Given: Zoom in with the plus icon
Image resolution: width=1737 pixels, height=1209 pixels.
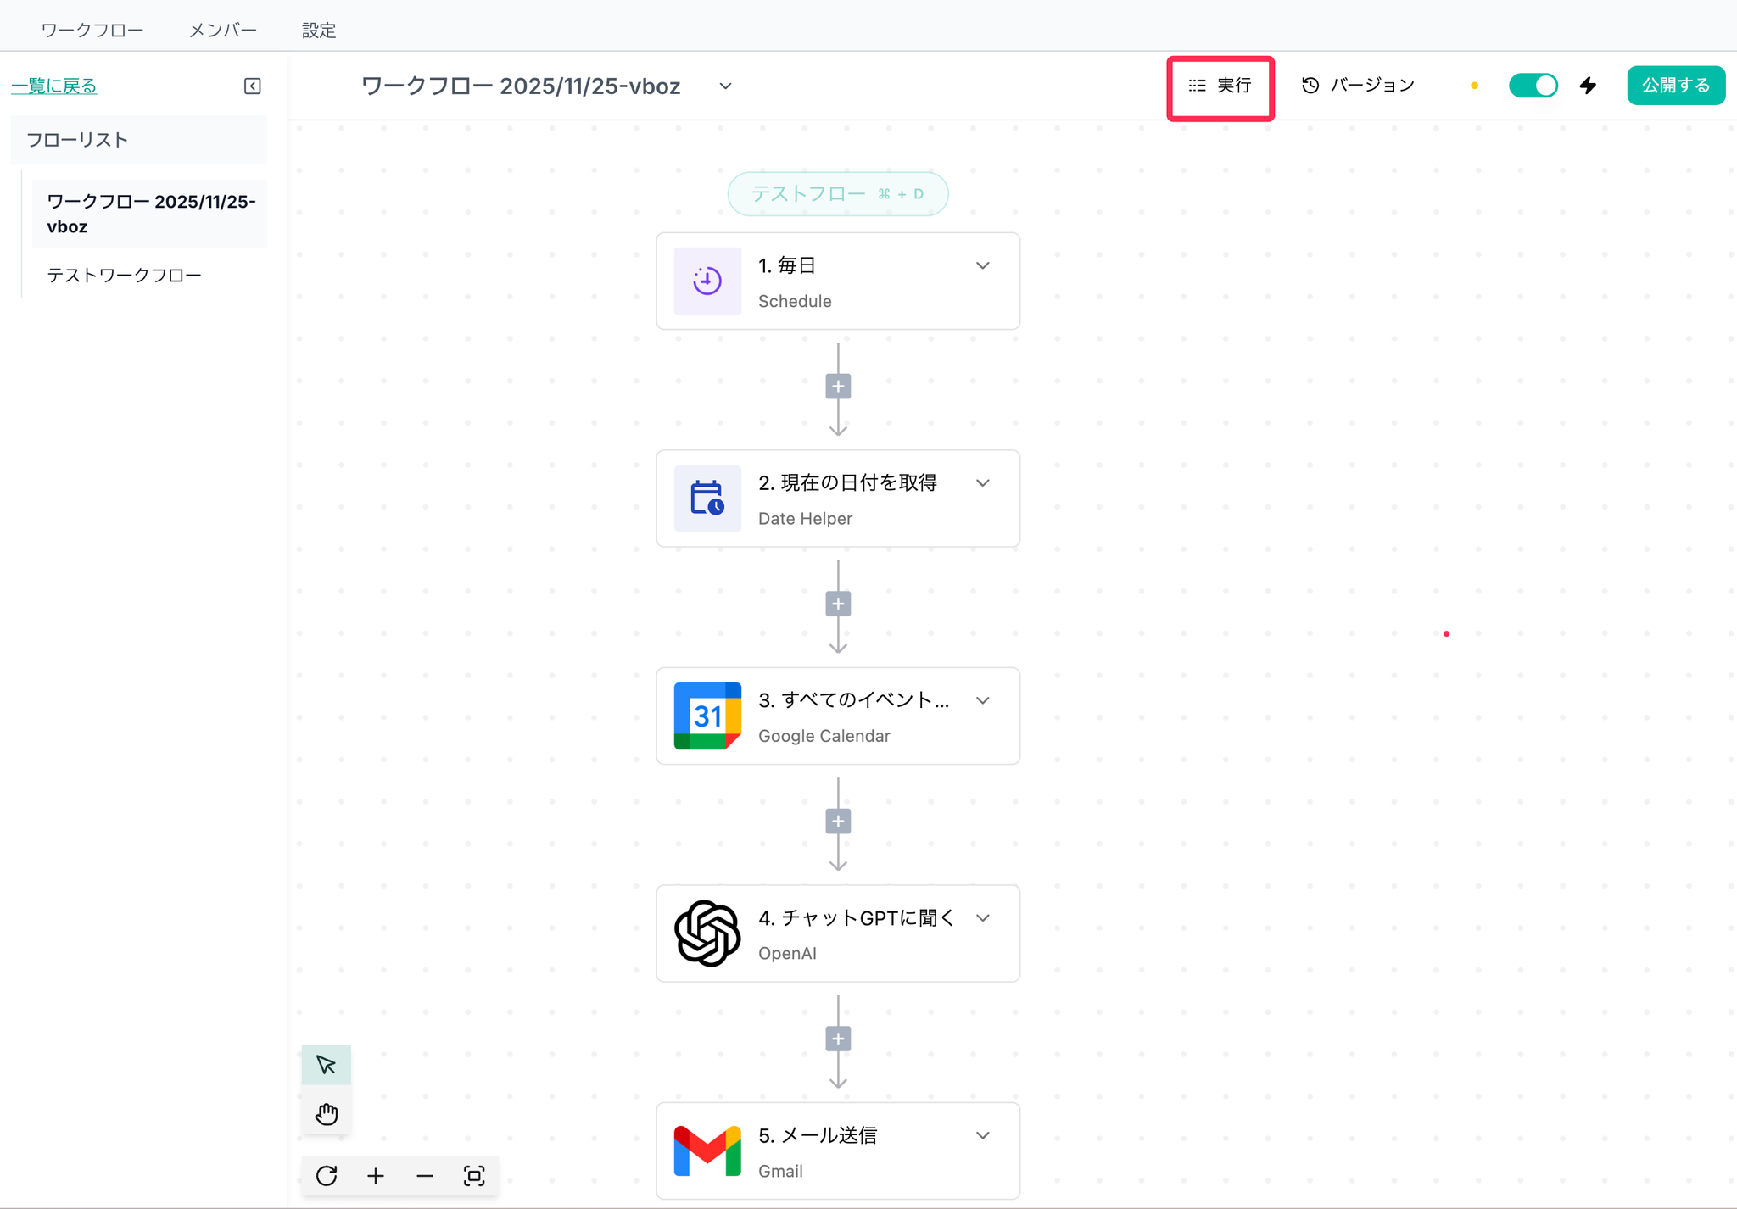Looking at the screenshot, I should coord(376,1176).
